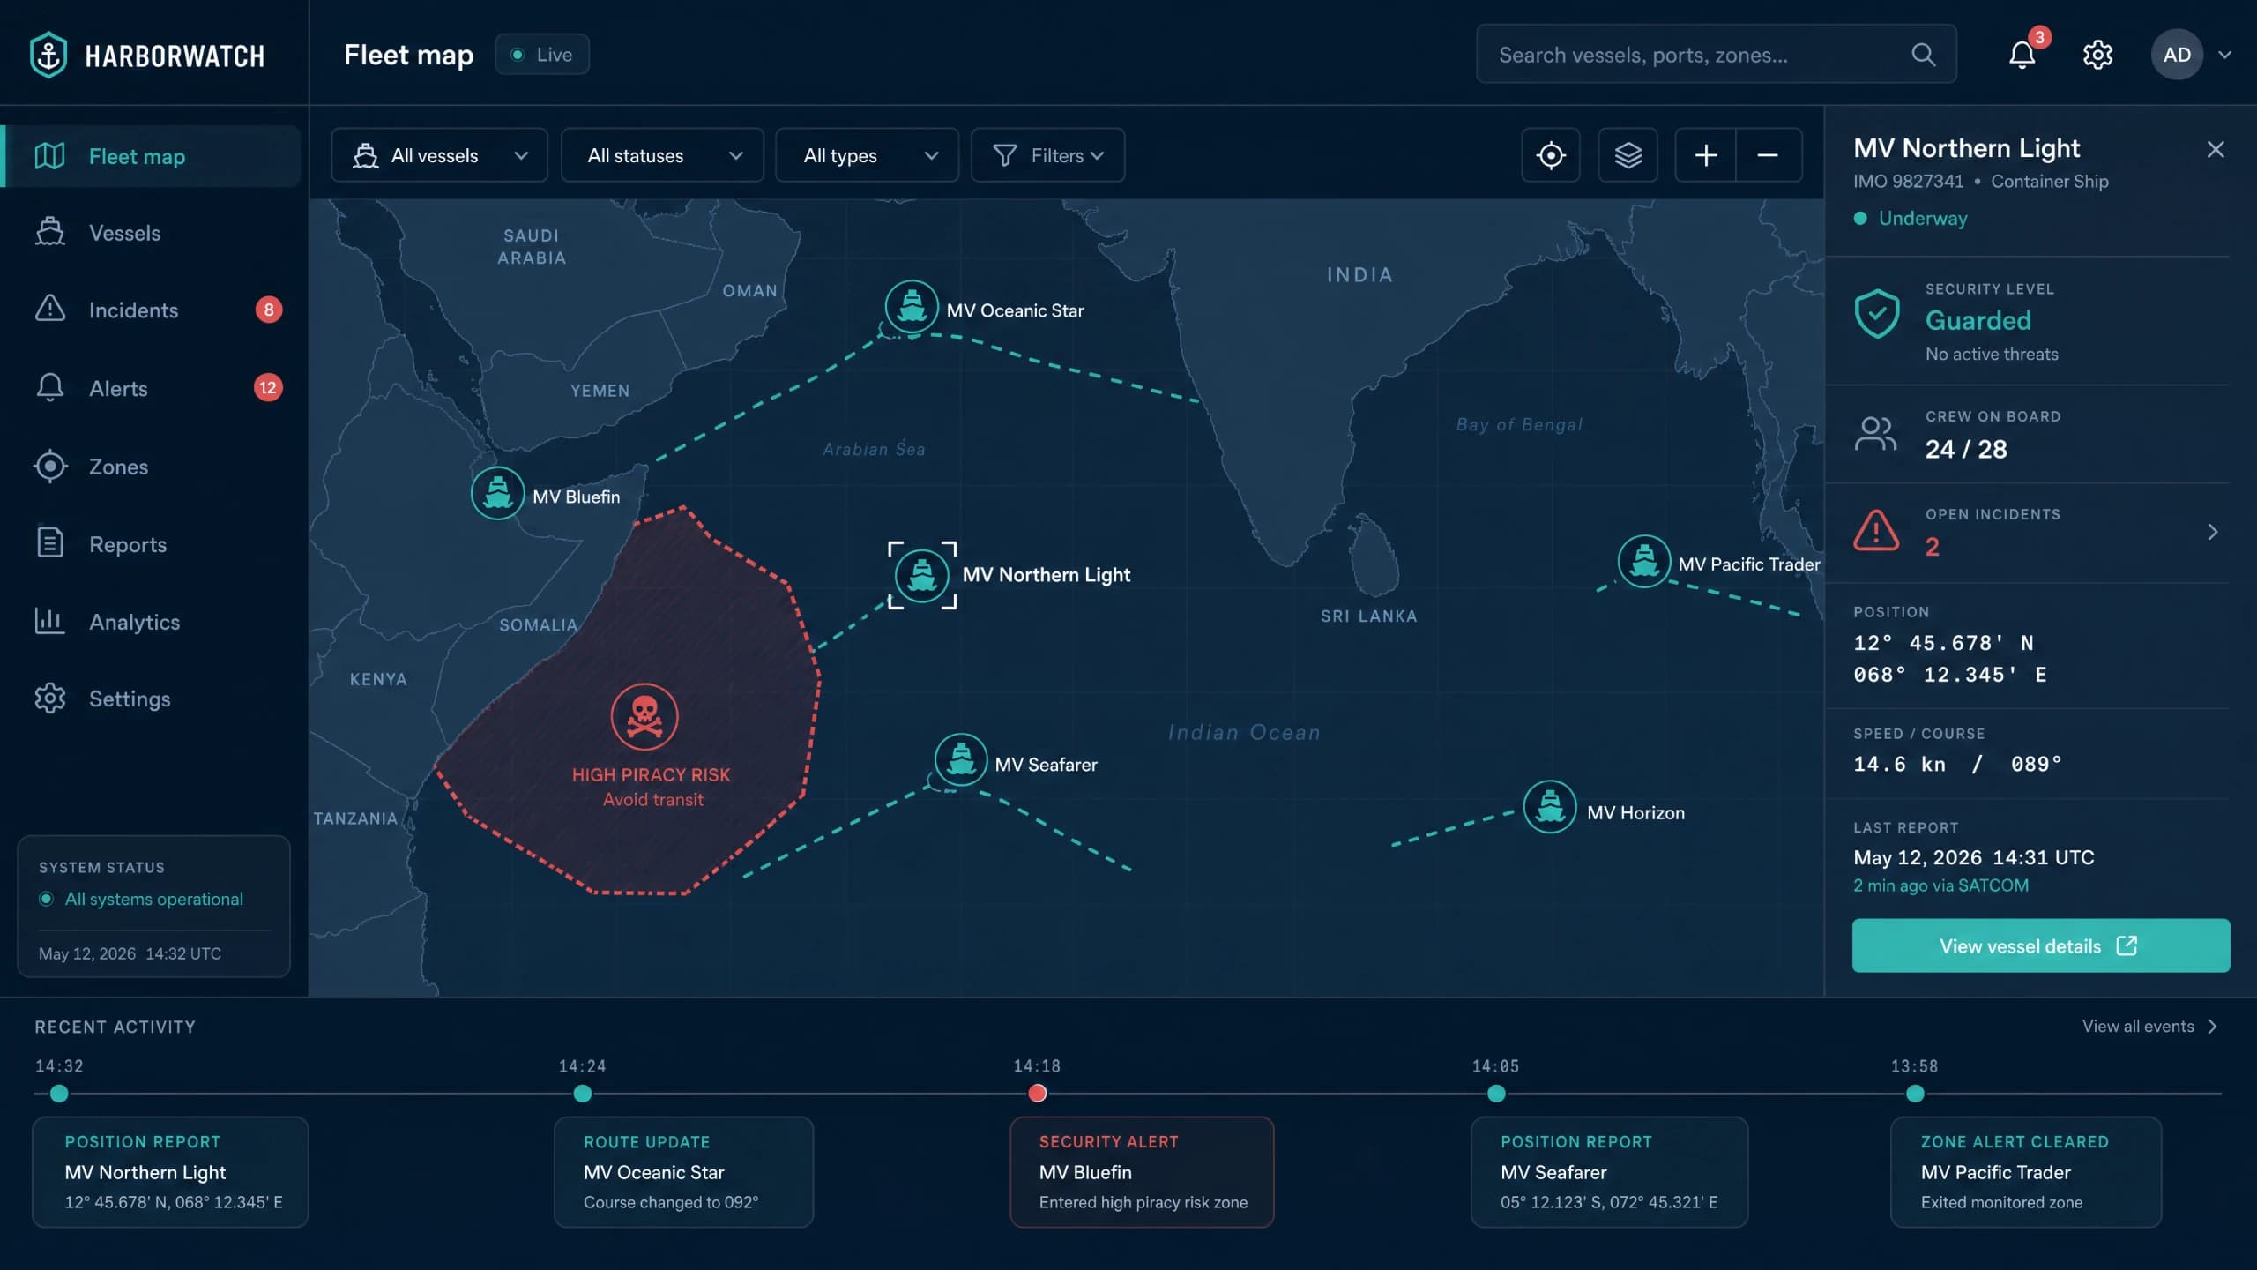Select the 14:18 red timeline marker

coord(1038,1094)
